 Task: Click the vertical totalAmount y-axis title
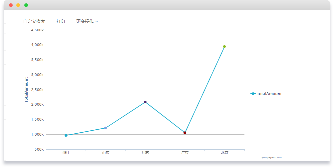pos(27,90)
